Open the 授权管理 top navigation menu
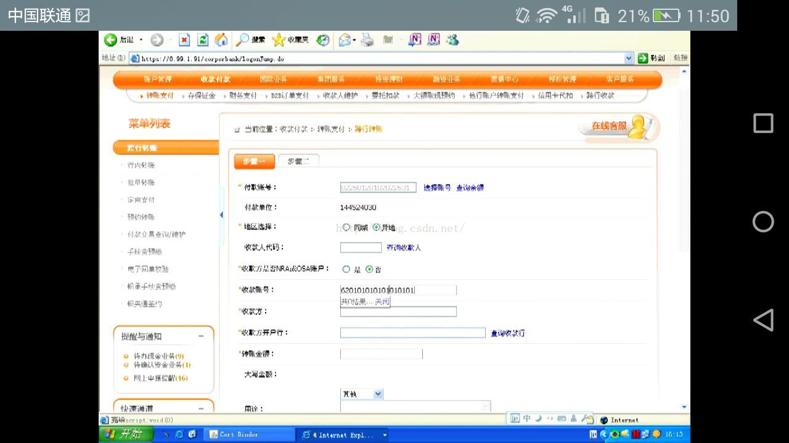789x443 pixels. [x=562, y=79]
